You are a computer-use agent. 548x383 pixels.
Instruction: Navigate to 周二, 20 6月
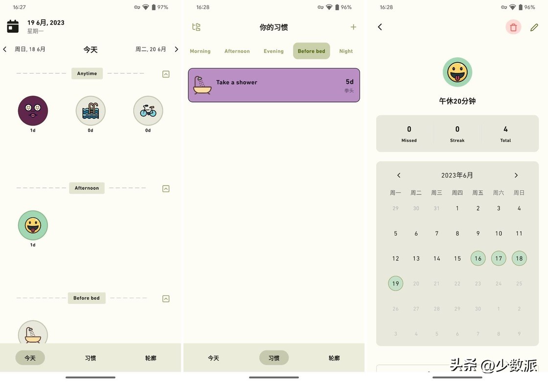151,48
